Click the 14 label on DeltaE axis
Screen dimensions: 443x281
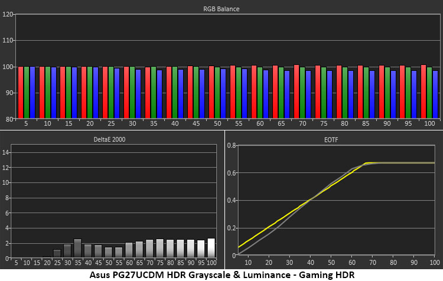pos(6,152)
